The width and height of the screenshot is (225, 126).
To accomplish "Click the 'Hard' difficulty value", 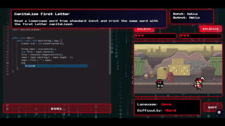I will (170, 110).
